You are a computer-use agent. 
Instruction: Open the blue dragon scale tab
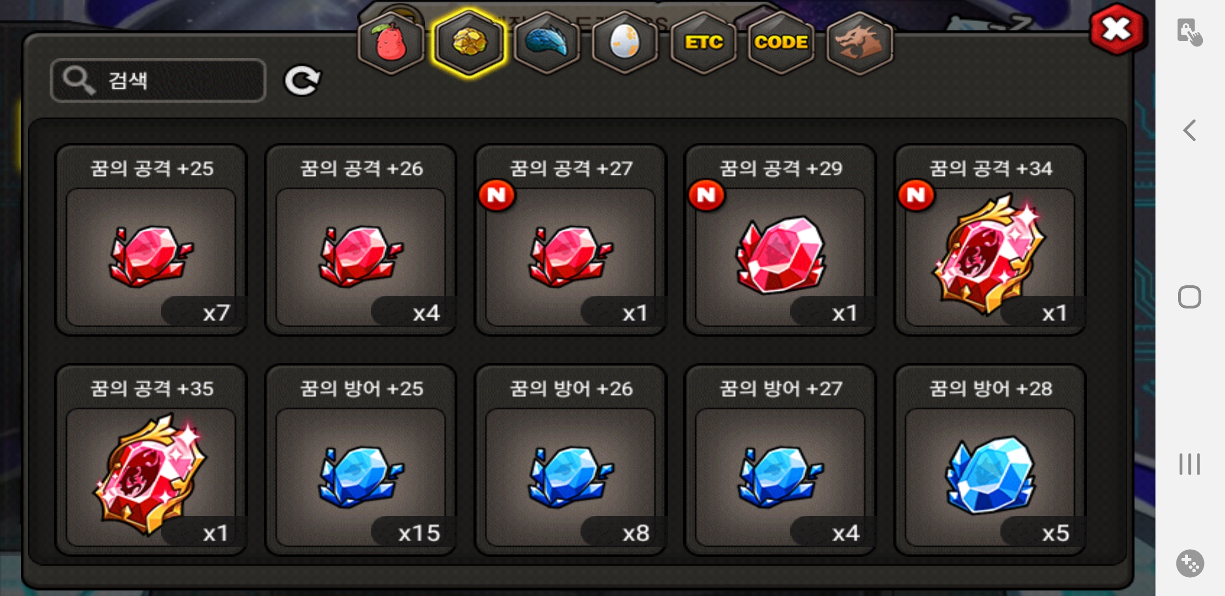547,43
